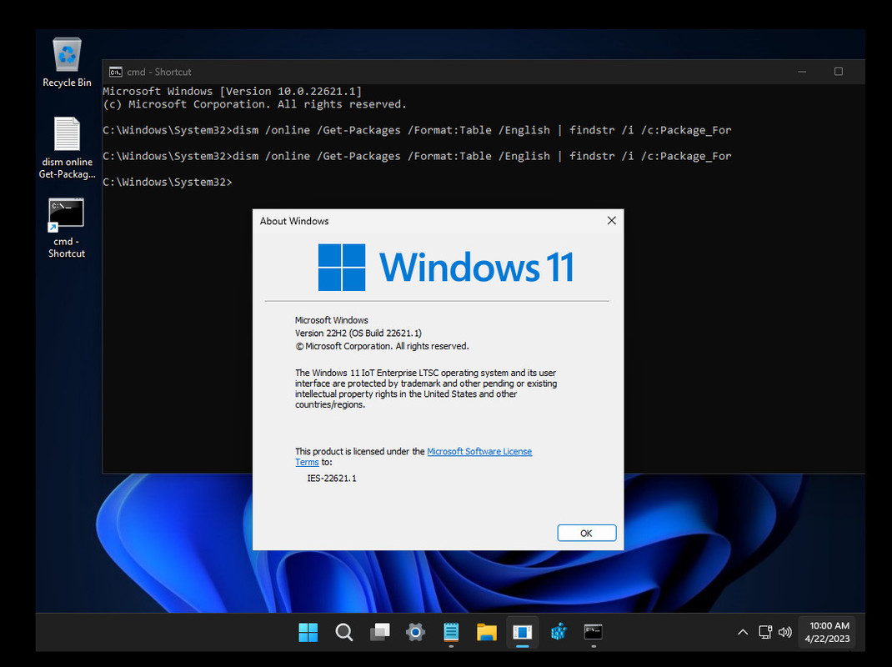This screenshot has width=892, height=667.
Task: Open Settings gear on the taskbar
Action: [415, 632]
